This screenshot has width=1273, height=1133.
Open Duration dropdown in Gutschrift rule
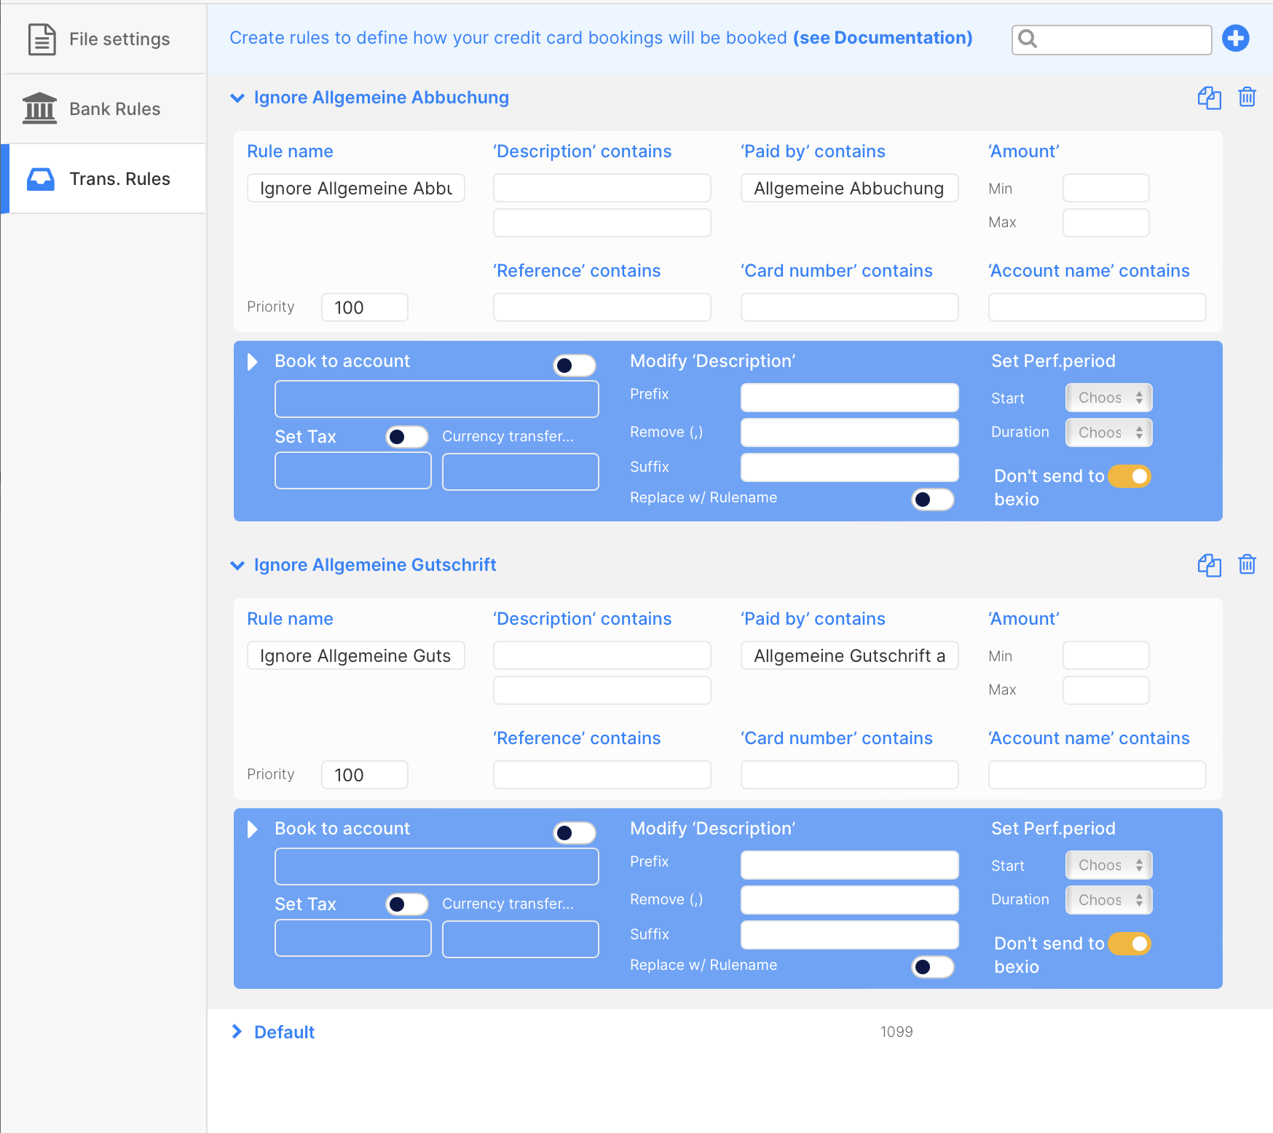pos(1108,900)
